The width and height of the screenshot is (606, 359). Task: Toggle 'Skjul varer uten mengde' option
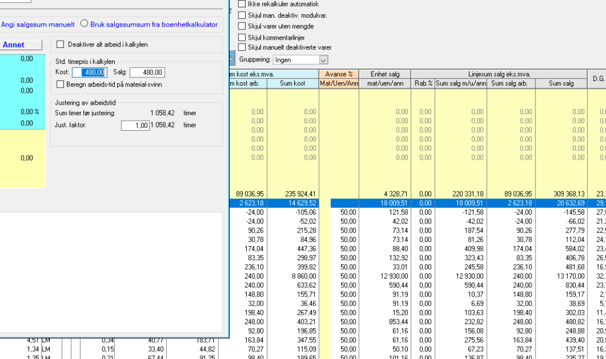point(241,26)
